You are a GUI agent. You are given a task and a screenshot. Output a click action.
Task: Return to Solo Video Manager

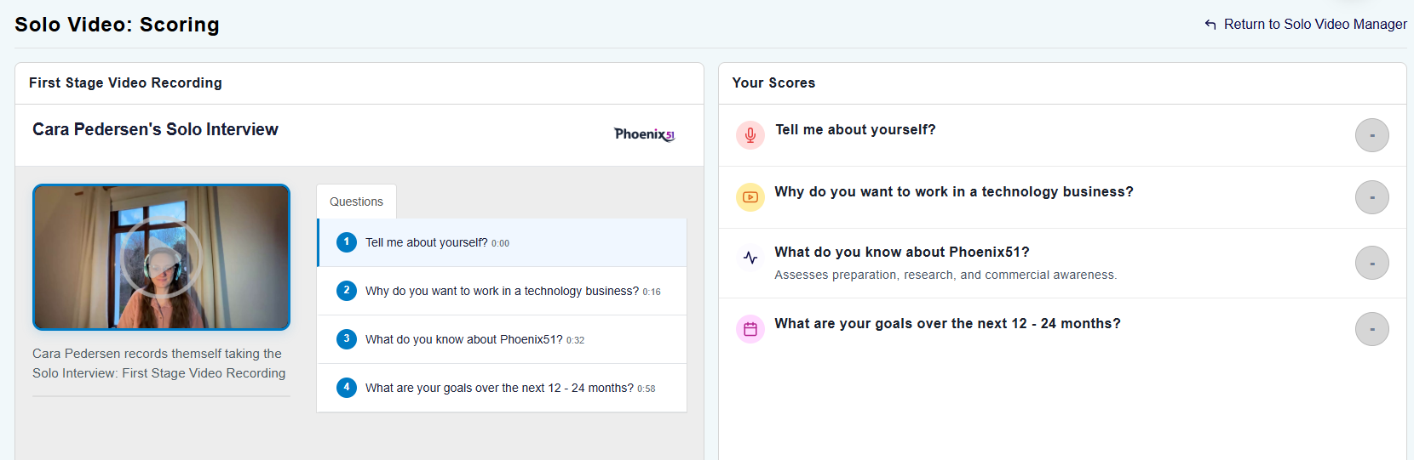pos(1306,25)
